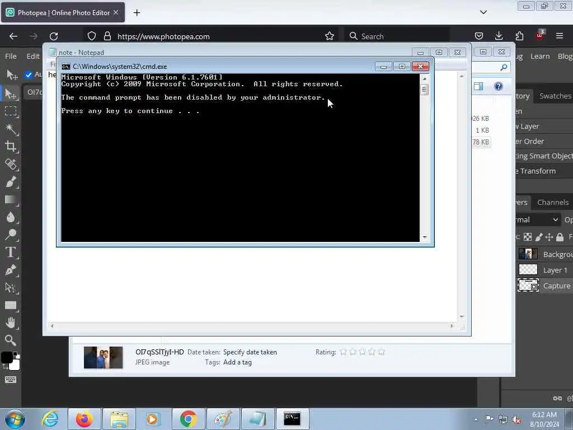Click the tracking protection shield icon

92,36
